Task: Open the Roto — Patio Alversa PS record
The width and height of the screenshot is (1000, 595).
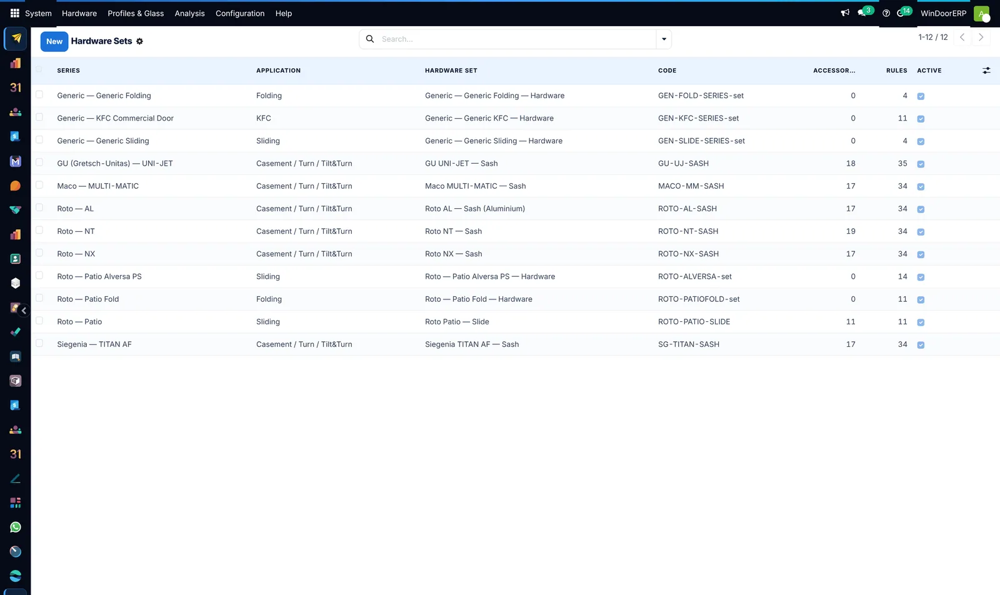Action: (x=99, y=276)
